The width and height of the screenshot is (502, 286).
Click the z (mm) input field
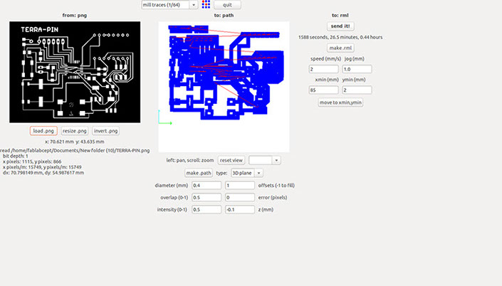point(240,210)
